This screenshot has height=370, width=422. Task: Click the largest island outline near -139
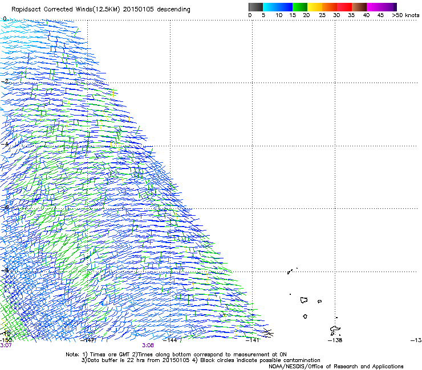pyautogui.click(x=304, y=300)
